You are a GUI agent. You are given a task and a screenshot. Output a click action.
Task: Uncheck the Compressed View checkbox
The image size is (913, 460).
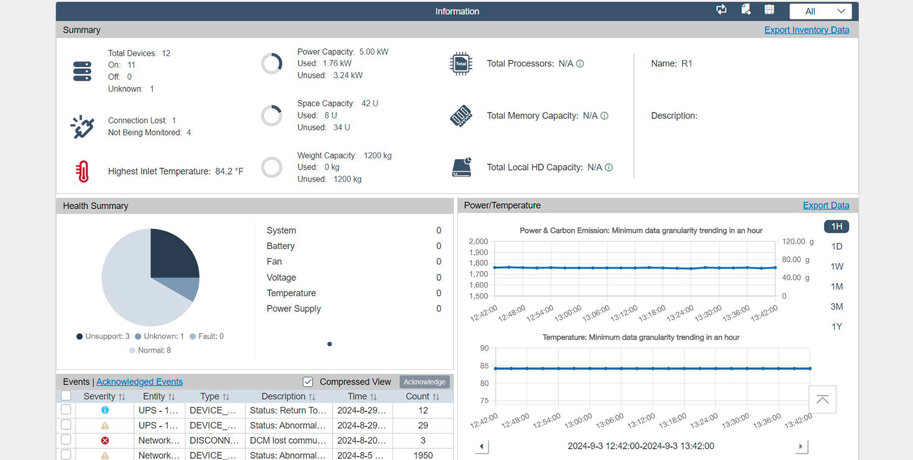[308, 382]
